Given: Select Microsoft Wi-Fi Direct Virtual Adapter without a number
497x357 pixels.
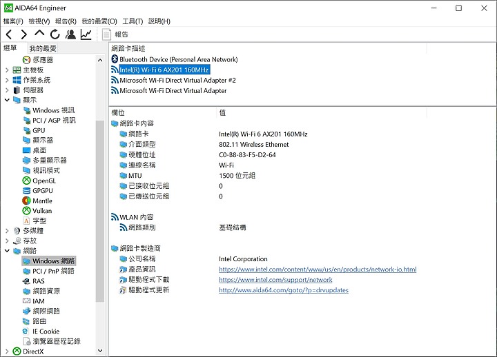Looking at the screenshot, I should coord(169,91).
